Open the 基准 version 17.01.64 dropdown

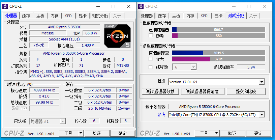(262, 82)
